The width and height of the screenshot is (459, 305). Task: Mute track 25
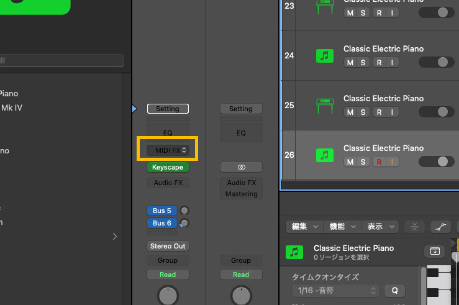350,112
